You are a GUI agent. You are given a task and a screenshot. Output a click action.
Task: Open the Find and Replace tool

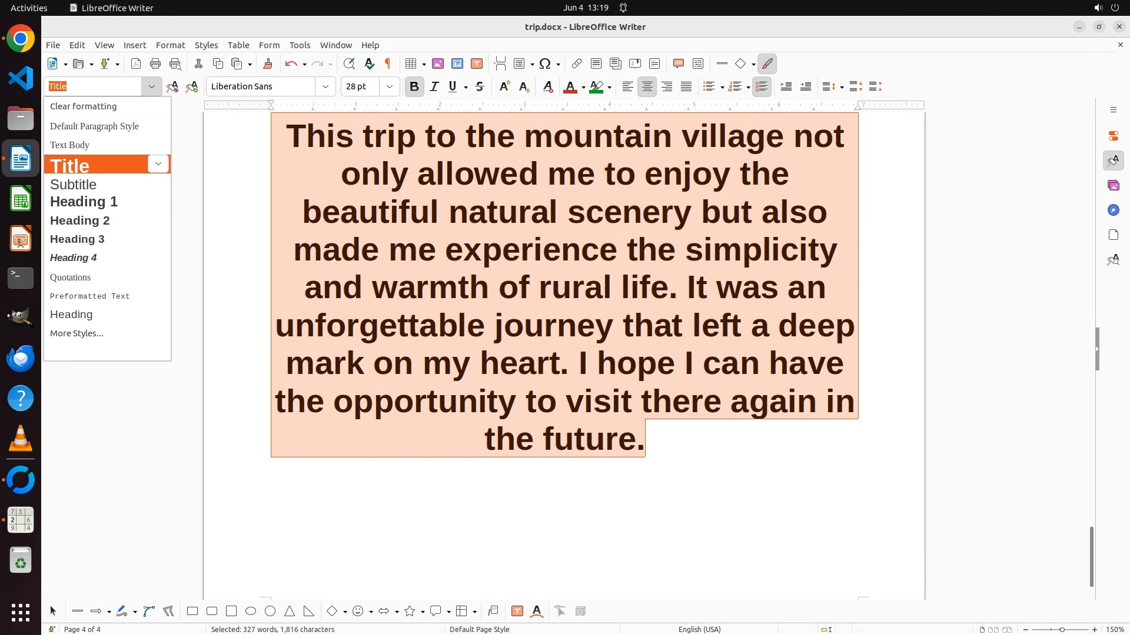[349, 63]
